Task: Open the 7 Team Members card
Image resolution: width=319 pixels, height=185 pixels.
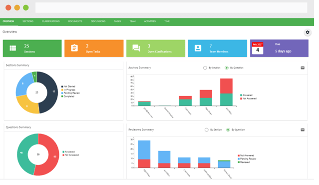Action: coord(218,48)
